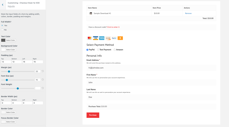The width and height of the screenshot is (229, 127).
Task: Click the Discover card icon
Action: pyautogui.click(x=108, y=38)
